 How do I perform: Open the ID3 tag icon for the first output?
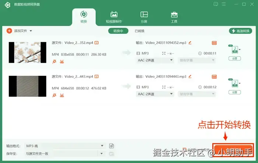click(214, 43)
